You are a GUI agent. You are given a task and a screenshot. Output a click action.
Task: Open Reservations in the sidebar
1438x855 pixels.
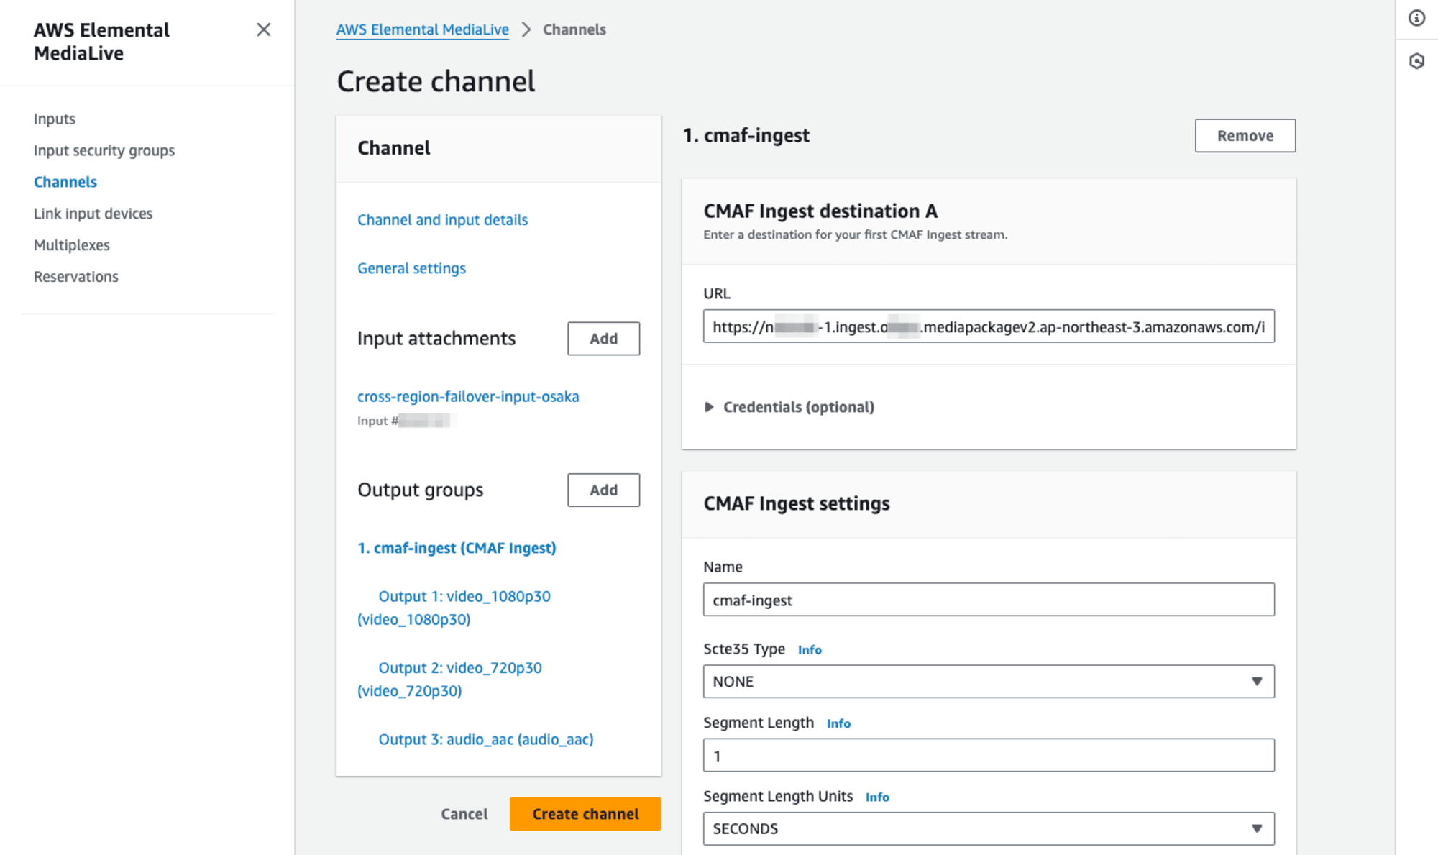(76, 277)
